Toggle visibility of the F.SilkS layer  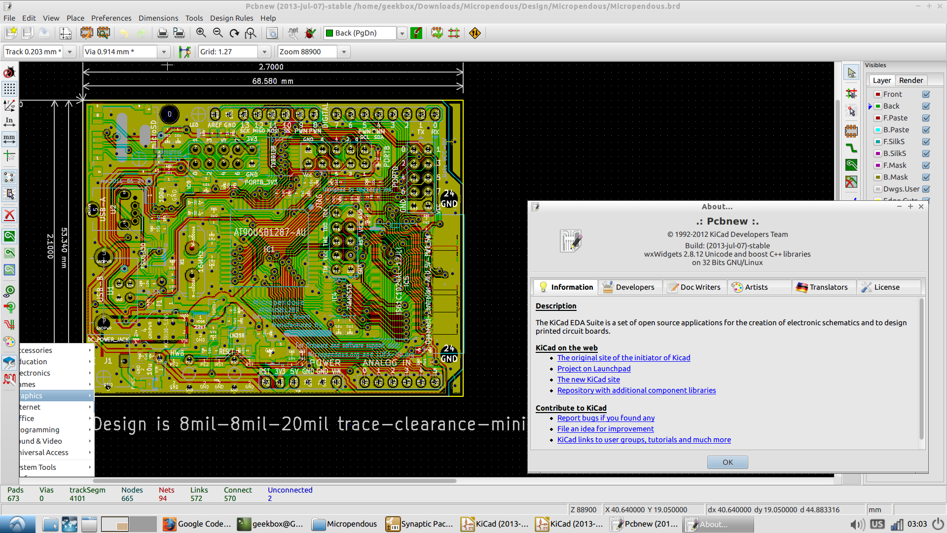click(x=926, y=142)
